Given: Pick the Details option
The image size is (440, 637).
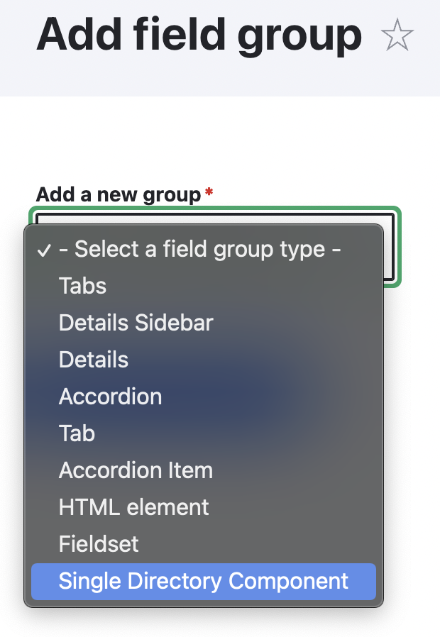Looking at the screenshot, I should coord(204,360).
